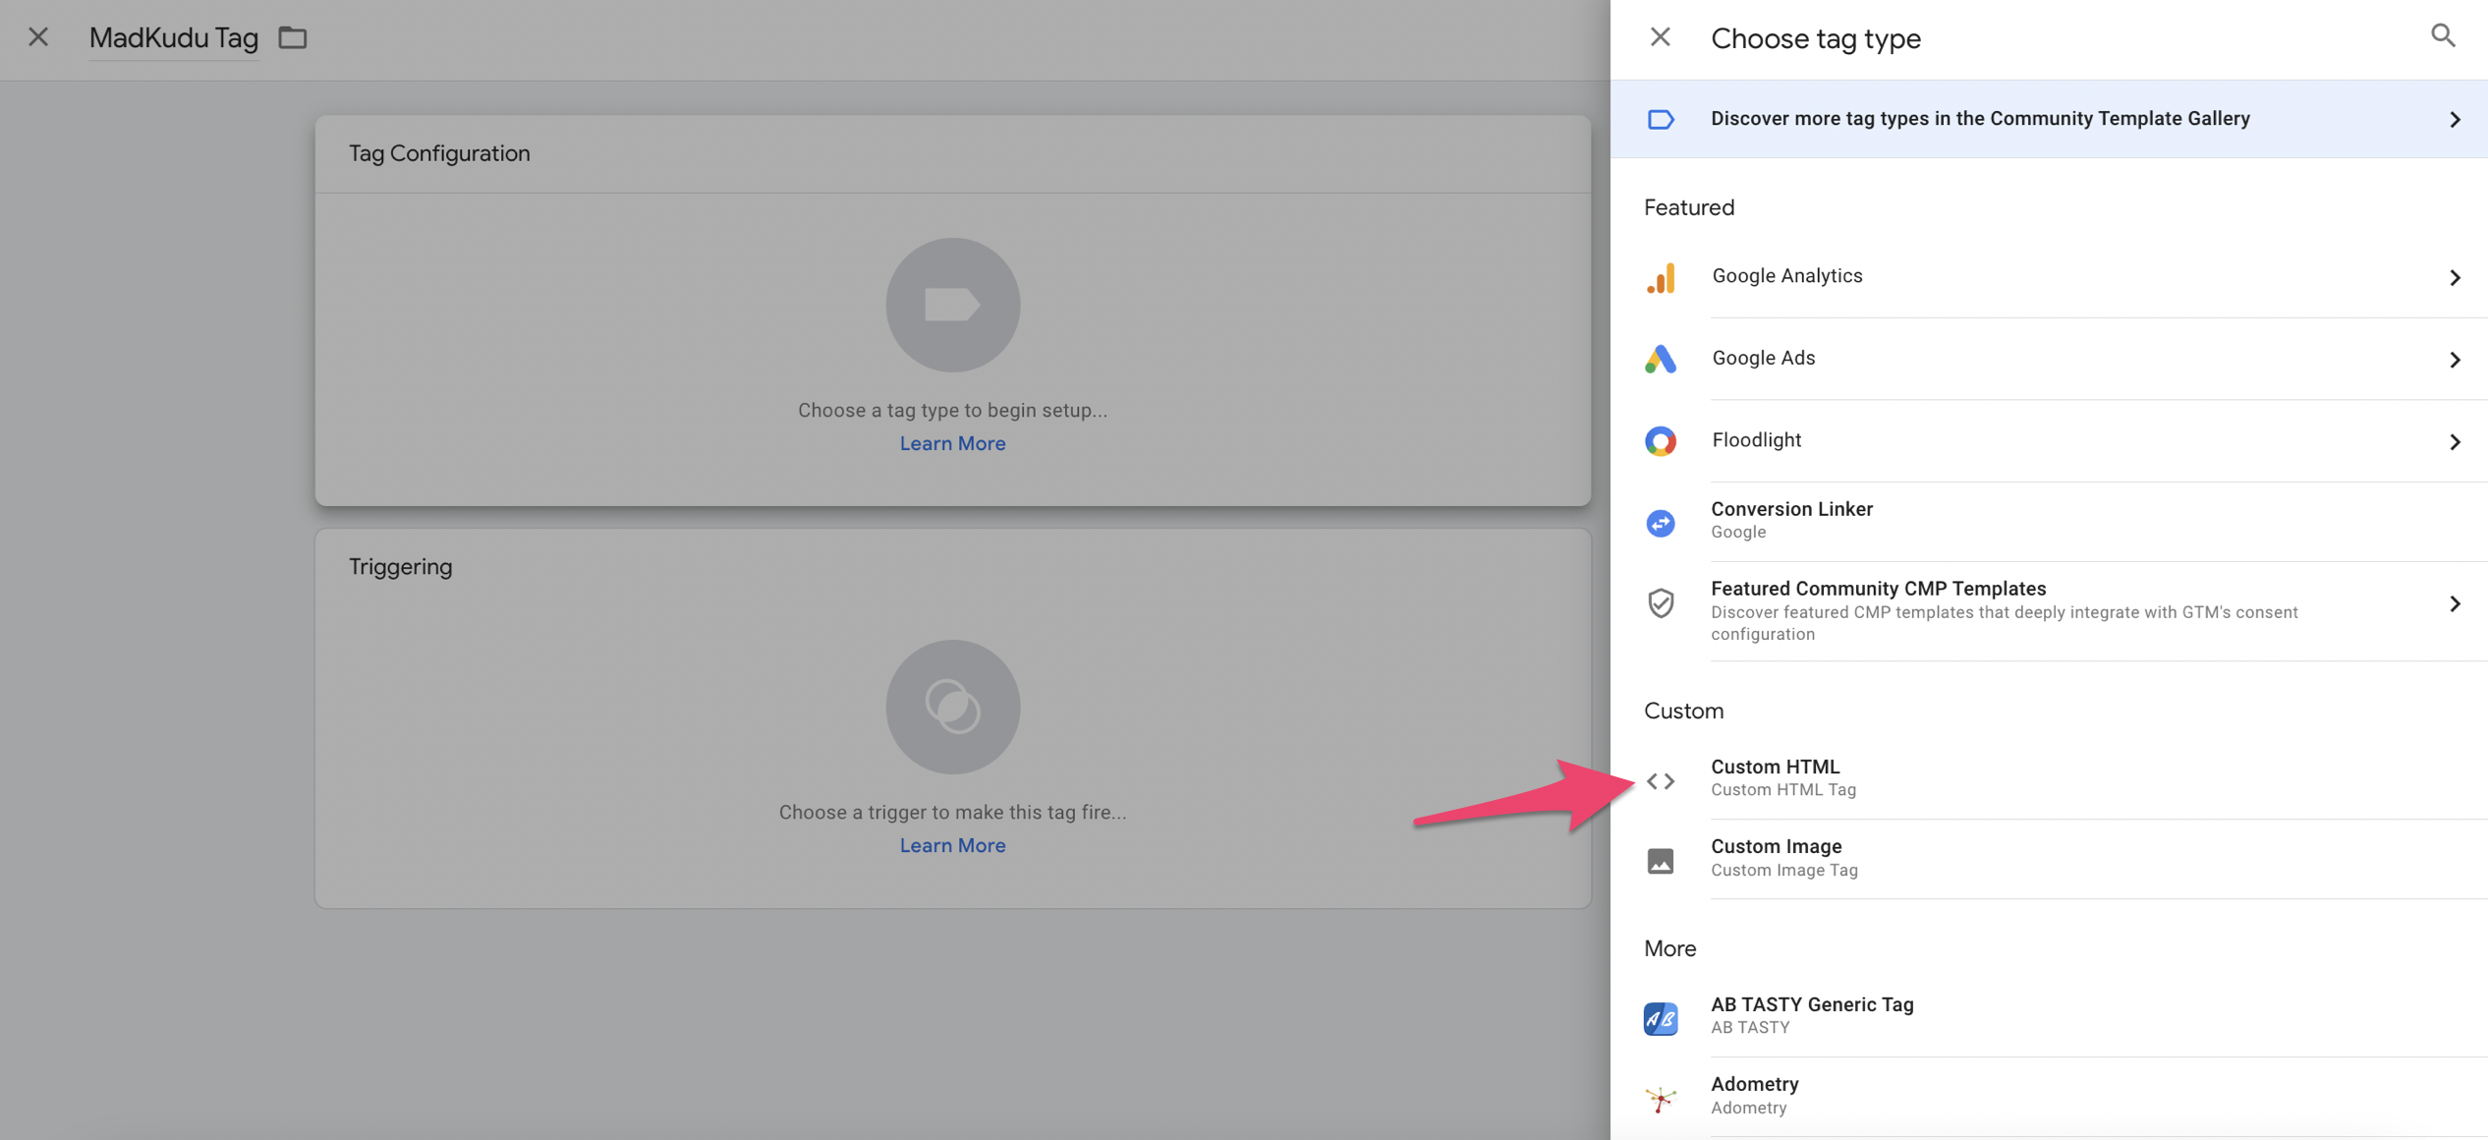
Task: Click the Community Template Gallery tag icon
Action: 1661,119
